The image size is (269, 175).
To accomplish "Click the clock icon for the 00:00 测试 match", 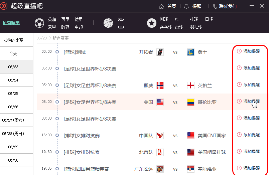I will pos(239,51).
